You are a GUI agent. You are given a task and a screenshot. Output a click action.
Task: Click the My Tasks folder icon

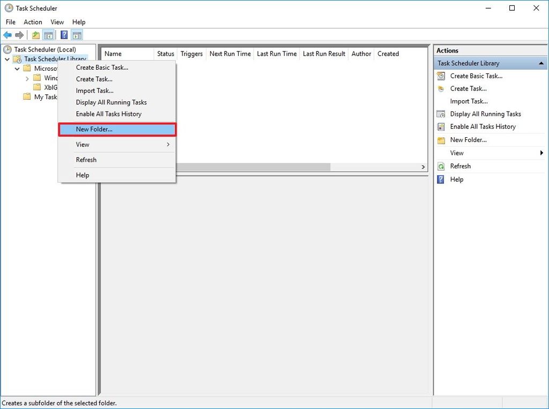coord(27,96)
